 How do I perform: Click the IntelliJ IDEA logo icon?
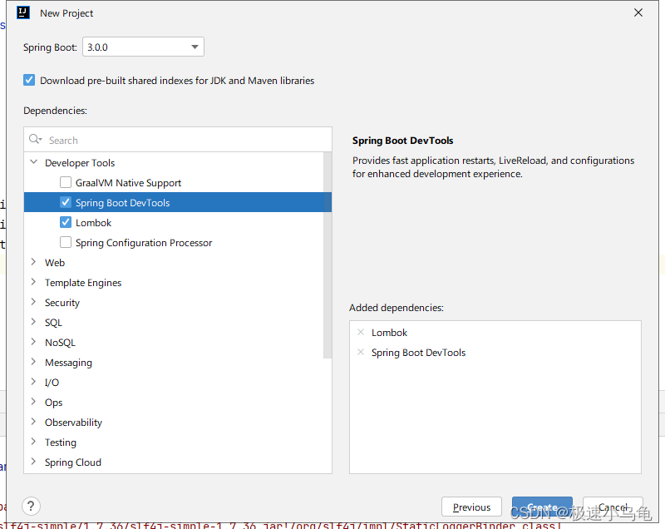coord(23,12)
